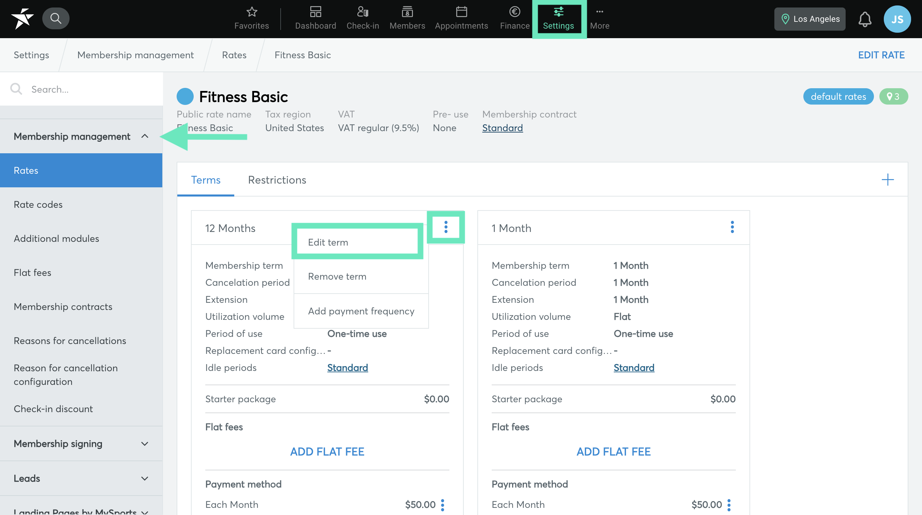Choose Remove term from the menu
Screen dimensions: 922x515
click(x=361, y=276)
